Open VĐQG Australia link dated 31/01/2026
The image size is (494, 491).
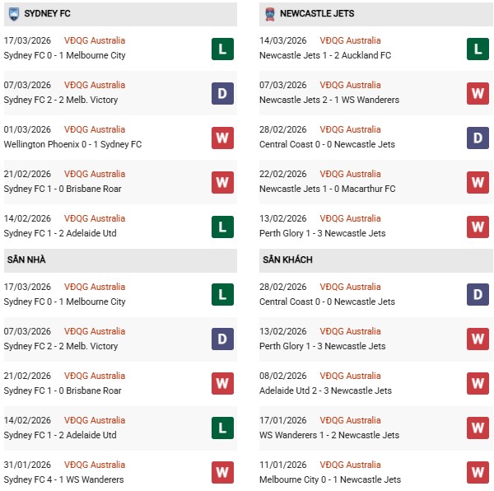[x=96, y=465]
